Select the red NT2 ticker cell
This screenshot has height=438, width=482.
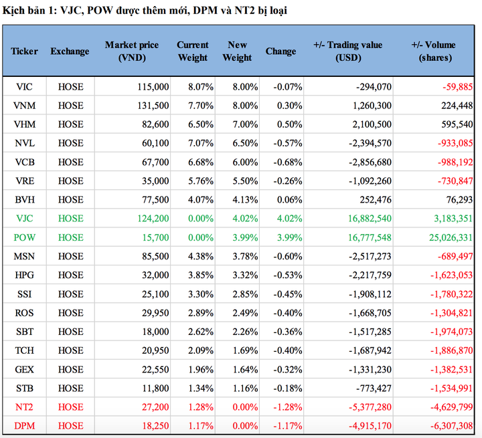(24, 407)
